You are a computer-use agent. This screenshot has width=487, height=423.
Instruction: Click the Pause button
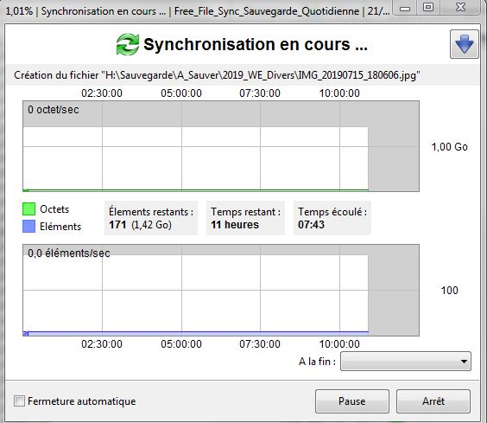pos(352,401)
